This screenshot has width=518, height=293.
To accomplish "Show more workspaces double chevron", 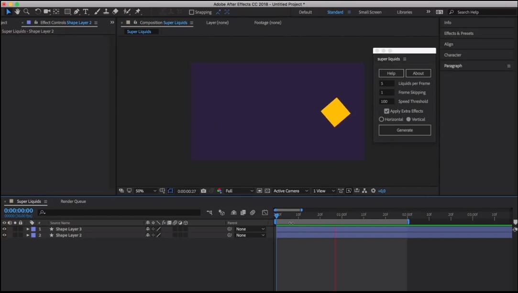I will [428, 12].
